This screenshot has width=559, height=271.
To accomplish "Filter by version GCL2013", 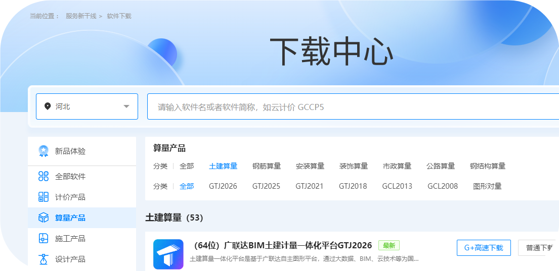I will 397,186.
